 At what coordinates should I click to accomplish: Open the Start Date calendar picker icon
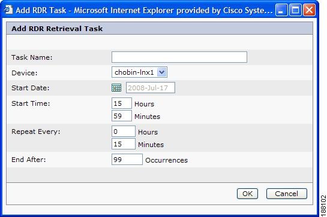click(x=116, y=88)
